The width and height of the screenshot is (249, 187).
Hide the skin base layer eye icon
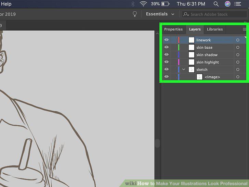167,47
